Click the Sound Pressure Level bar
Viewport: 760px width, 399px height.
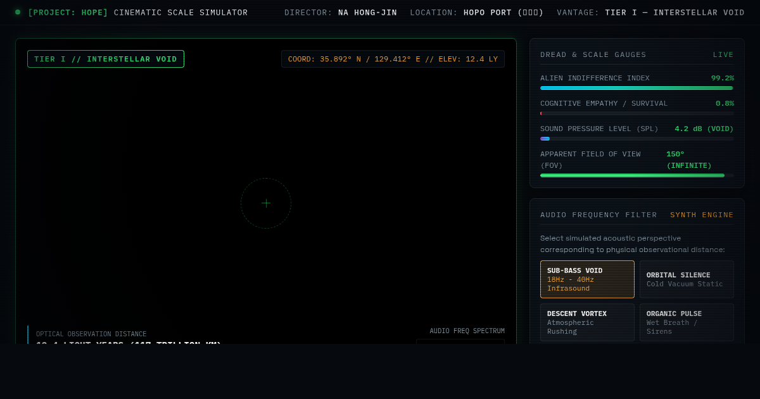click(637, 139)
